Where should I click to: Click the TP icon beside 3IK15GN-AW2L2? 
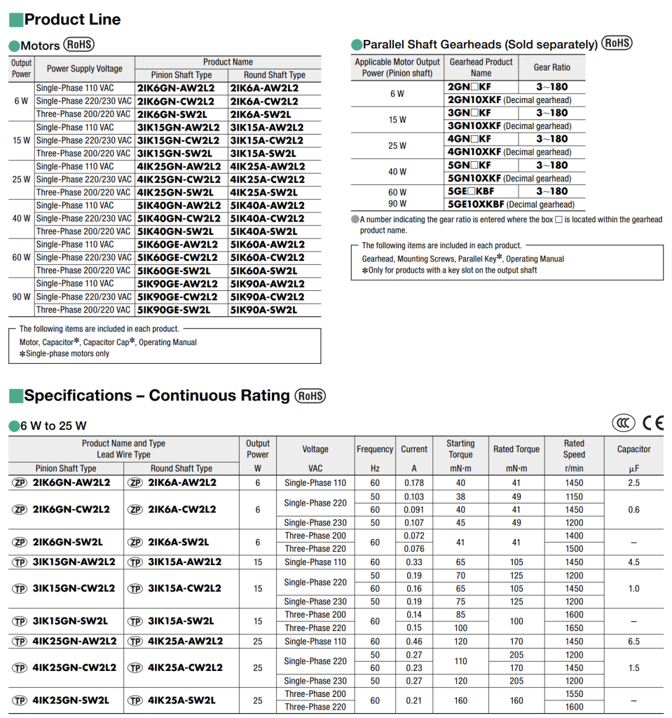click(20, 562)
